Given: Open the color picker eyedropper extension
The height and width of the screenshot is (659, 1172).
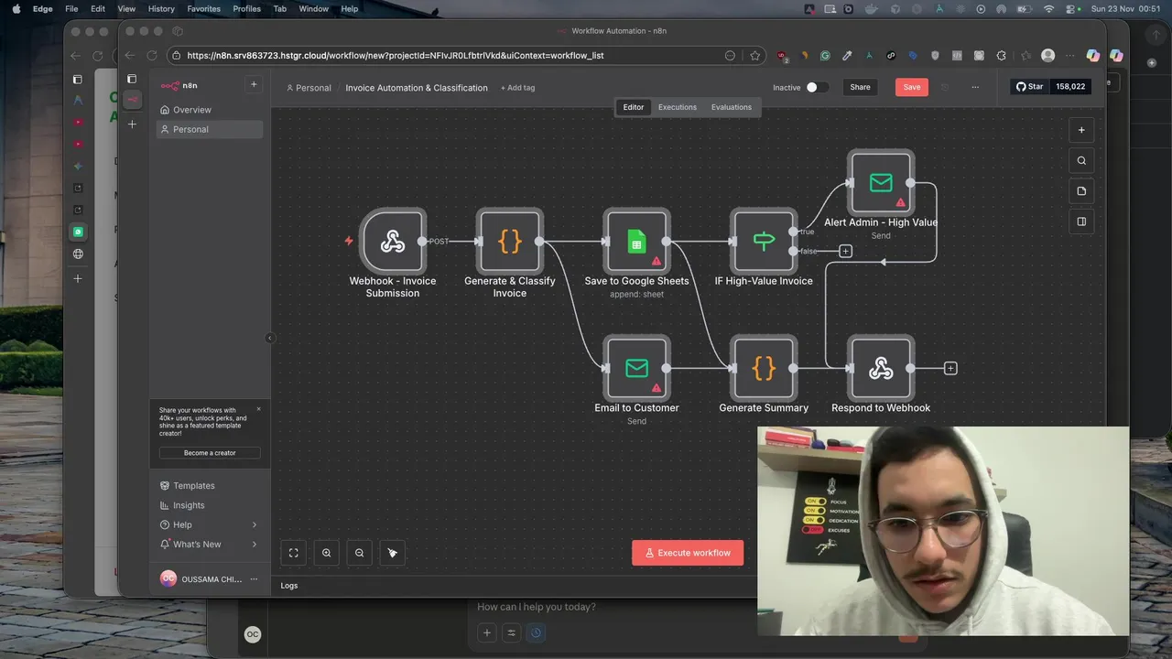Looking at the screenshot, I should pyautogui.click(x=847, y=55).
